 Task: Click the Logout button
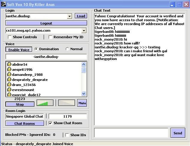coord(46,23)
